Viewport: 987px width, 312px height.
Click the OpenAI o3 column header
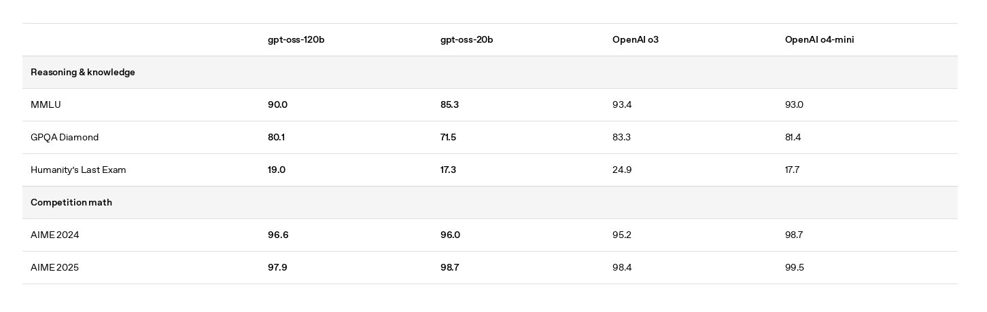(635, 40)
